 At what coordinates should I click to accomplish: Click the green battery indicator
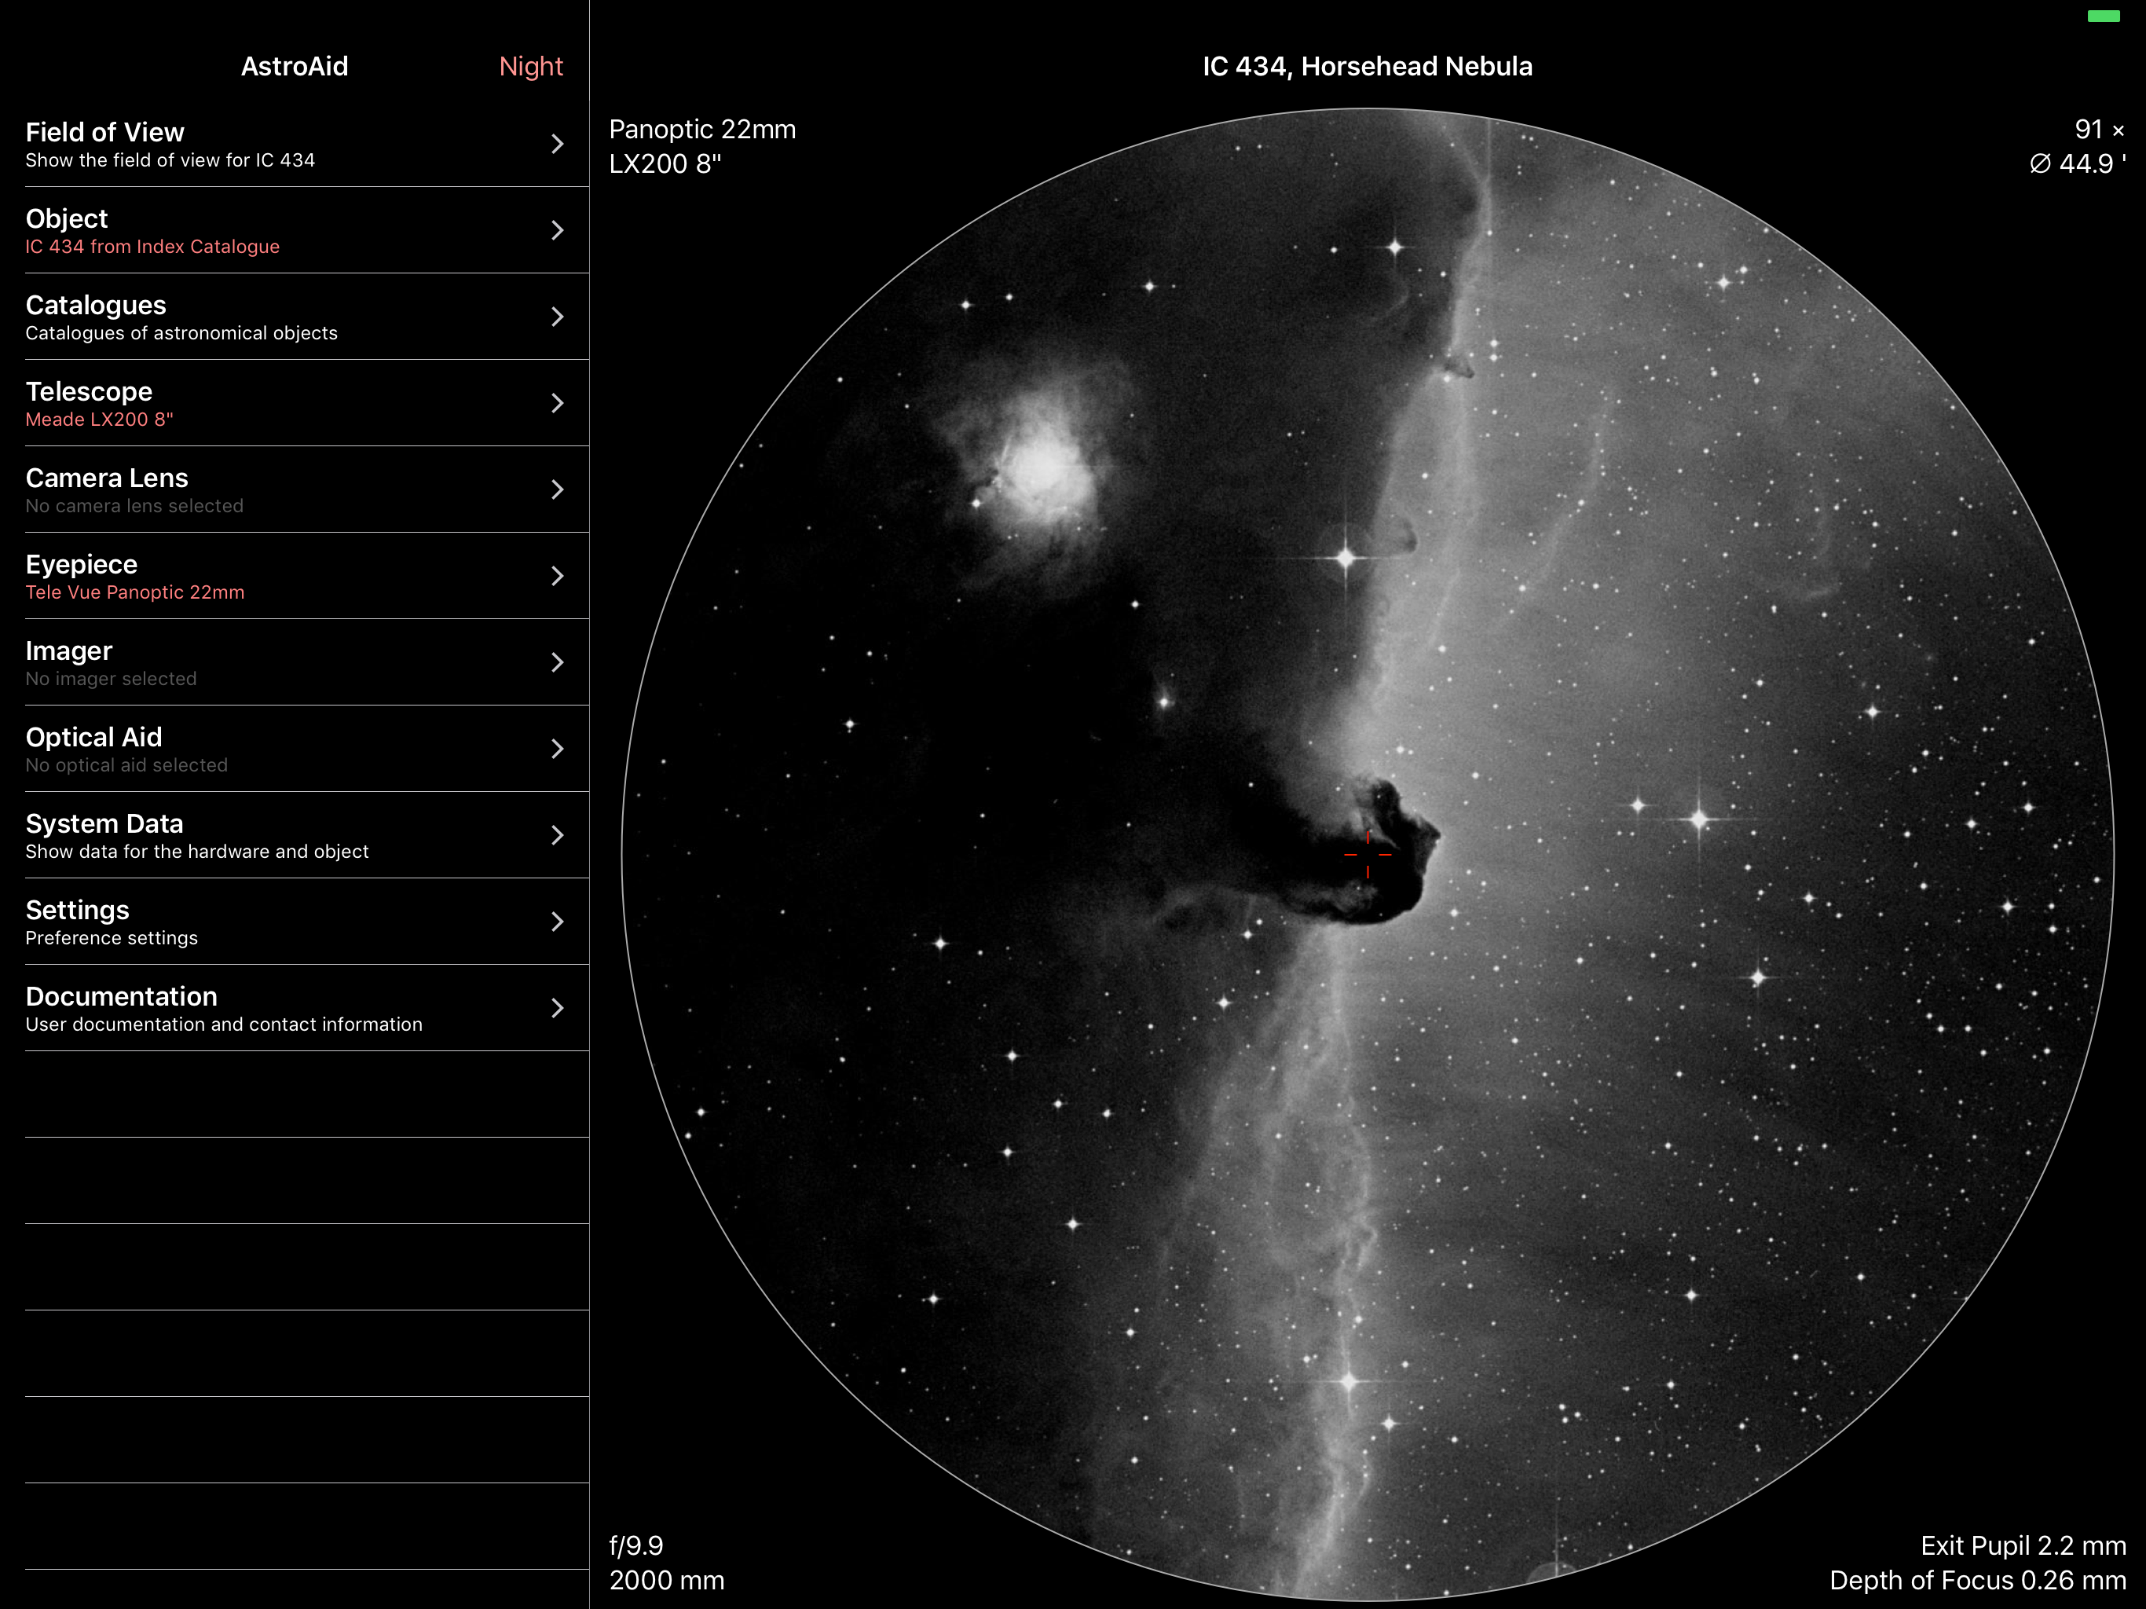coord(2104,16)
